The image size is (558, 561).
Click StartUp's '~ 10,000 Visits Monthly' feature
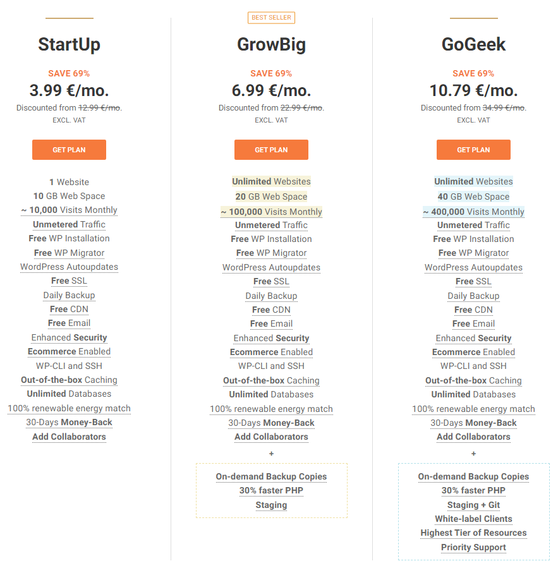[x=69, y=210]
